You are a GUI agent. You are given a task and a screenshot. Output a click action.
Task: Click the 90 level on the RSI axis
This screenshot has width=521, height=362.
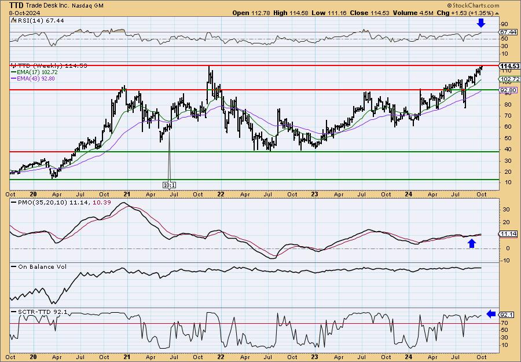click(504, 24)
